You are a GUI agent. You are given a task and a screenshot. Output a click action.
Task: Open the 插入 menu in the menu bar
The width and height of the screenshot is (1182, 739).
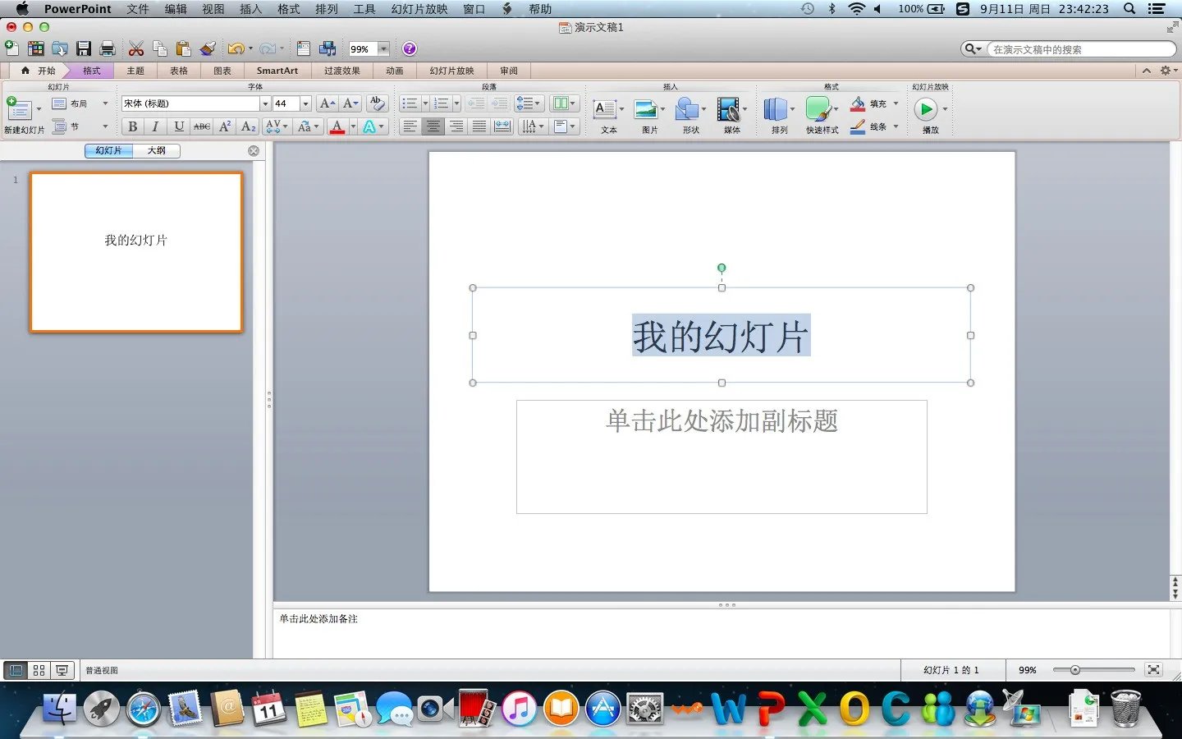pyautogui.click(x=250, y=9)
